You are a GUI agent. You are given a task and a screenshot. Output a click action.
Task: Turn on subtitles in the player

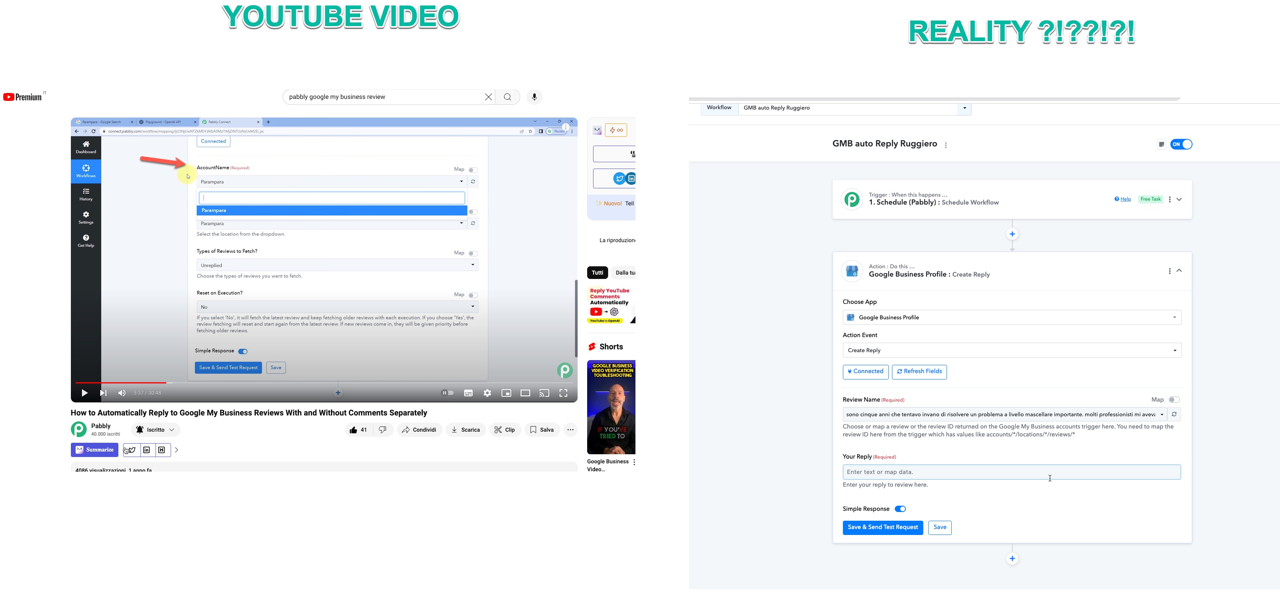coord(468,393)
